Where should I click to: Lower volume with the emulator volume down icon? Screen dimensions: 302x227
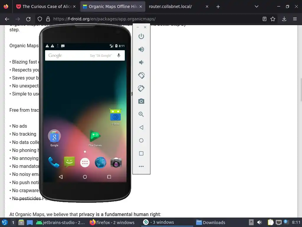(141, 62)
